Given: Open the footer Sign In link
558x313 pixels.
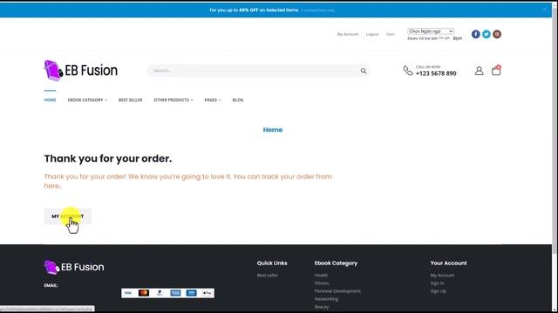Looking at the screenshot, I should pos(437,283).
